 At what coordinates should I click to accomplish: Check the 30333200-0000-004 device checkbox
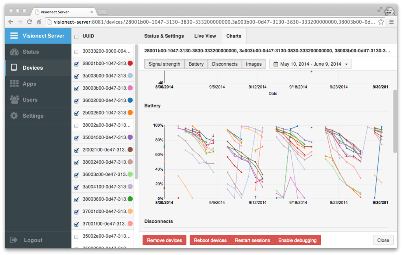pyautogui.click(x=76, y=52)
